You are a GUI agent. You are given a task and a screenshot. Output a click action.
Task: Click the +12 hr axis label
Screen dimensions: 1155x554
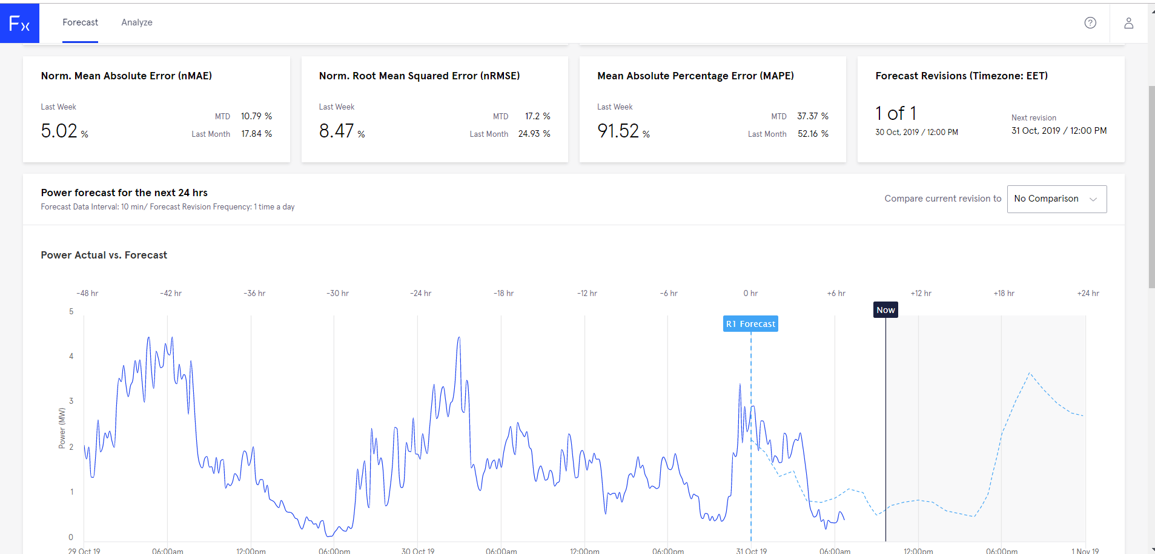pyautogui.click(x=921, y=293)
